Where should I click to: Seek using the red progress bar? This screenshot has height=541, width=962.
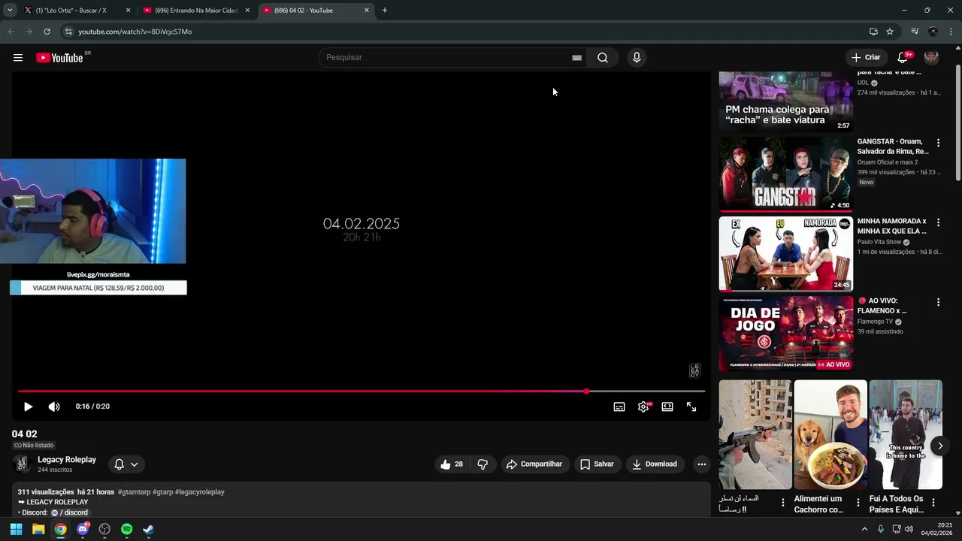coord(362,391)
